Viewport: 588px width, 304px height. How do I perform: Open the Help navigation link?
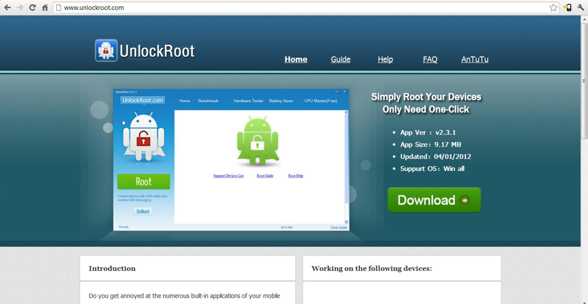pos(385,59)
